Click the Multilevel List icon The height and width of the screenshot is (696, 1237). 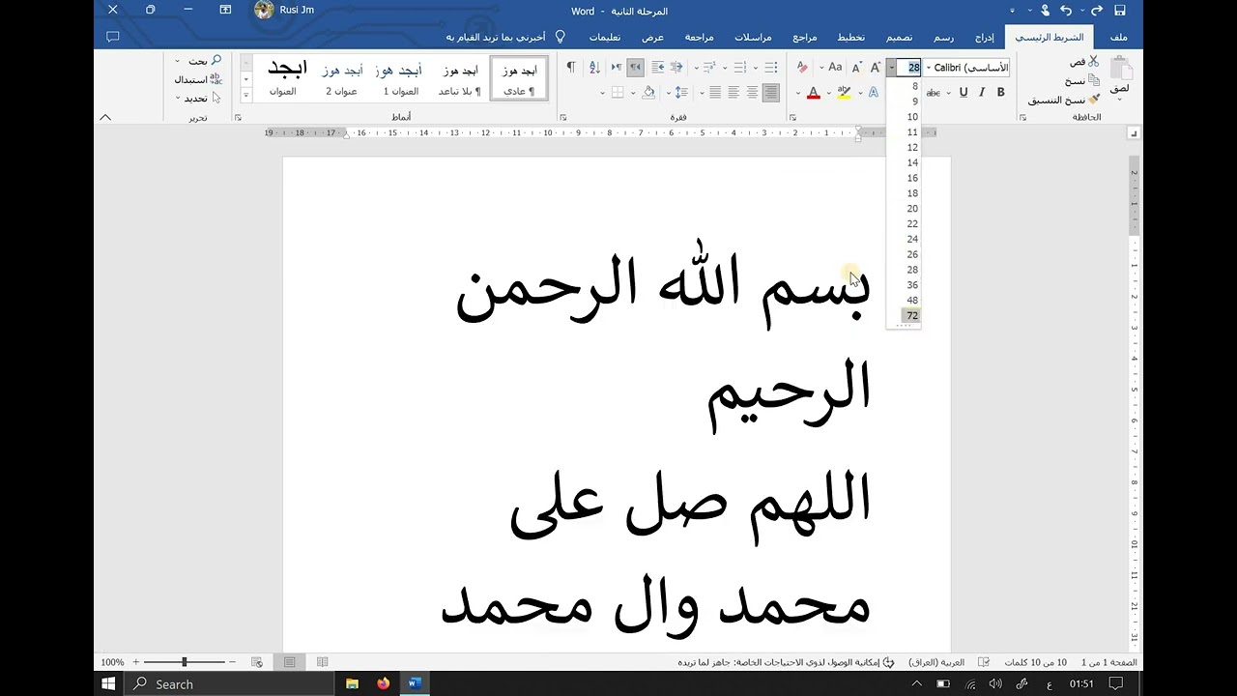click(x=708, y=67)
